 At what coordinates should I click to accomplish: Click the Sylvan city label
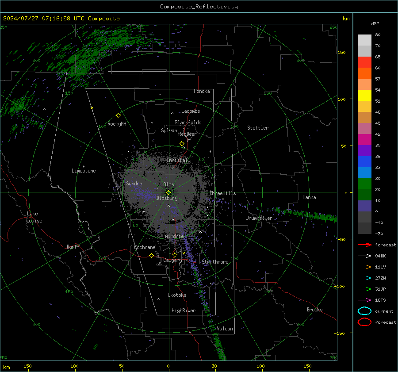[x=169, y=130]
